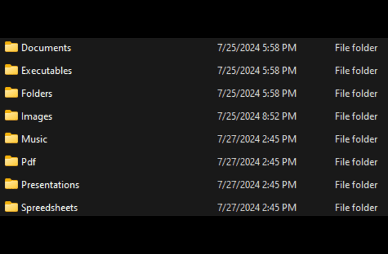Click the Presentations folder name
Screen dimensions: 388x254
(x=50, y=185)
